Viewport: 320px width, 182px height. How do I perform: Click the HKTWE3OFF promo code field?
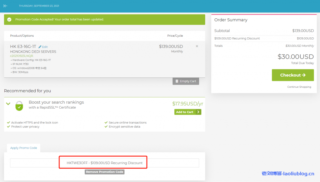click(x=104, y=163)
